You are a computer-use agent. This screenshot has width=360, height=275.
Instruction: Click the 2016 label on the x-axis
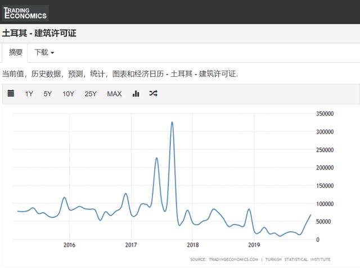pyautogui.click(x=69, y=245)
